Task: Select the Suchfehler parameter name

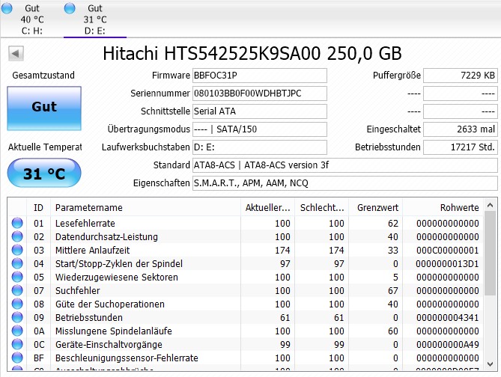Action: (x=77, y=290)
